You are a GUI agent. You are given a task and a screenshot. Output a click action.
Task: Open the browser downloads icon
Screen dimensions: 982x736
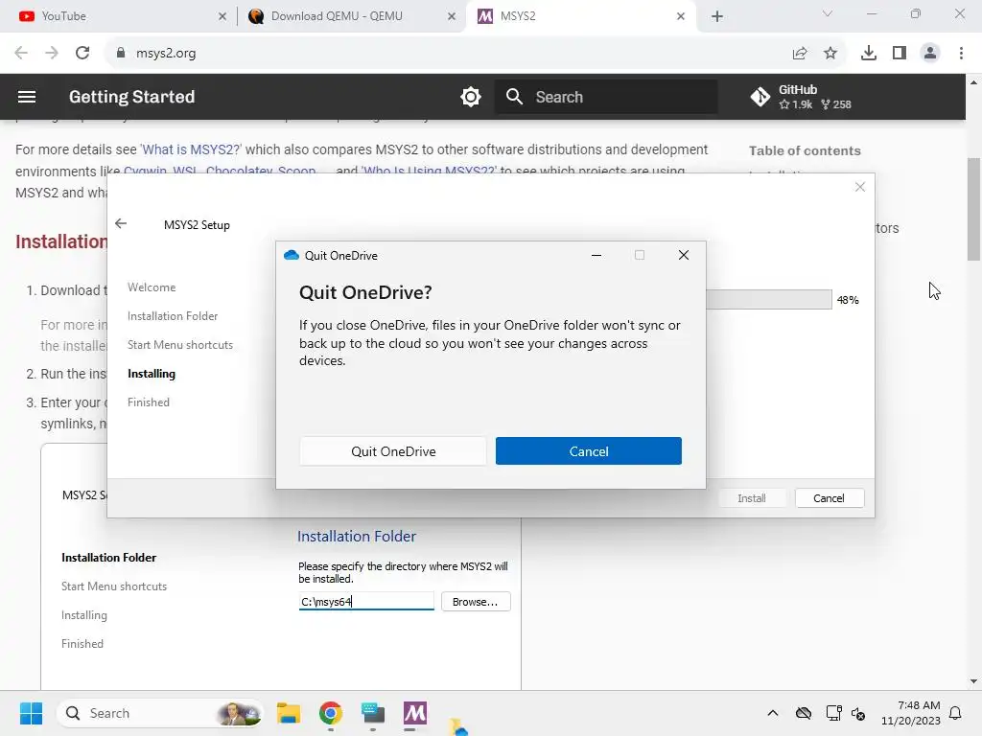(869, 54)
